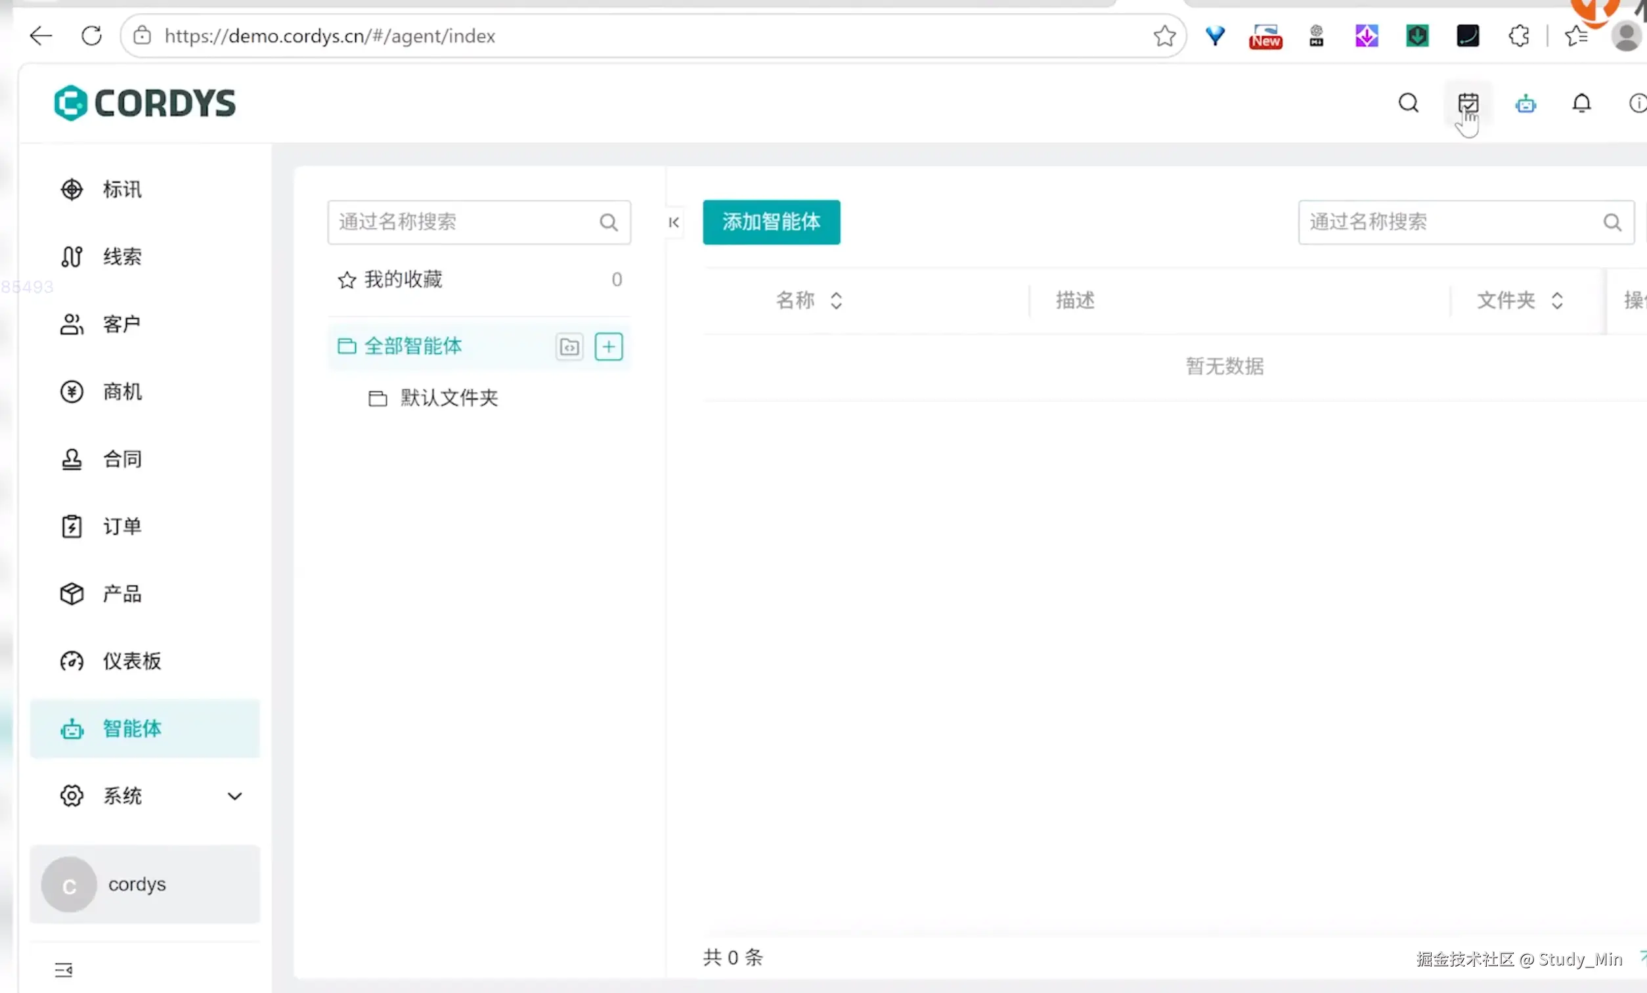Click the 暂无数据 empty message
This screenshot has height=993, width=1647.
[x=1225, y=366]
